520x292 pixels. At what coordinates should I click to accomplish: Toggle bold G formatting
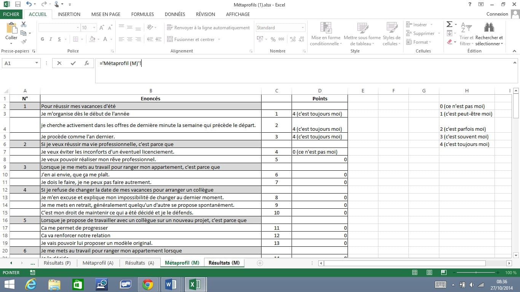(x=42, y=39)
